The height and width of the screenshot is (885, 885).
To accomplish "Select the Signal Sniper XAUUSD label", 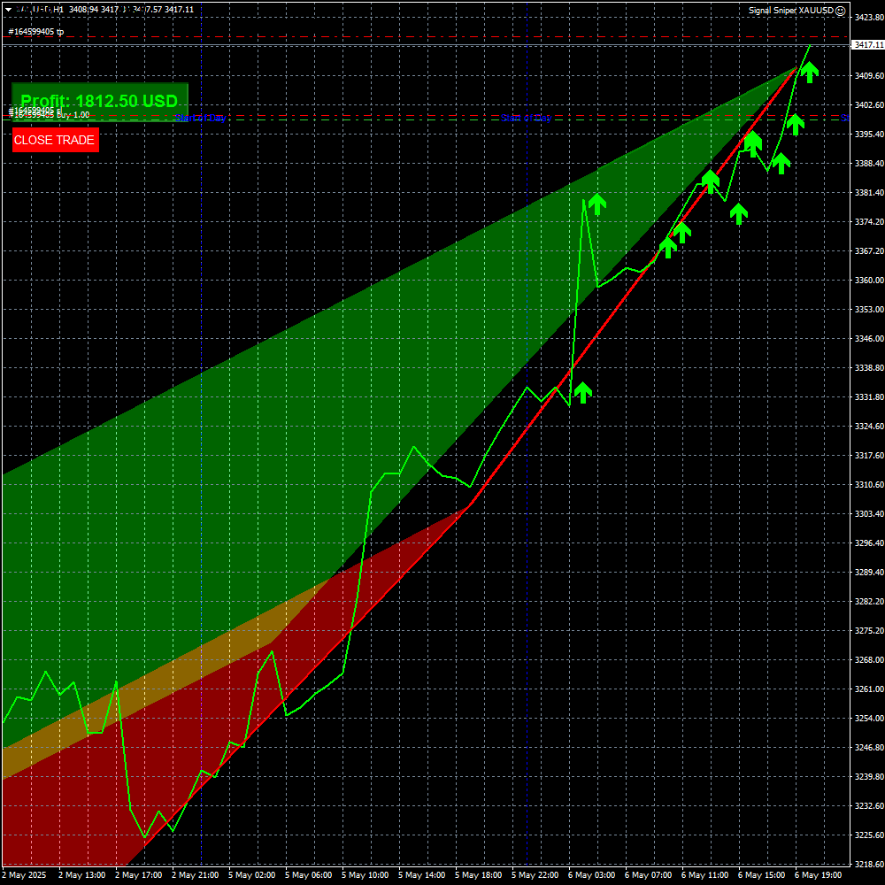I will coord(790,10).
